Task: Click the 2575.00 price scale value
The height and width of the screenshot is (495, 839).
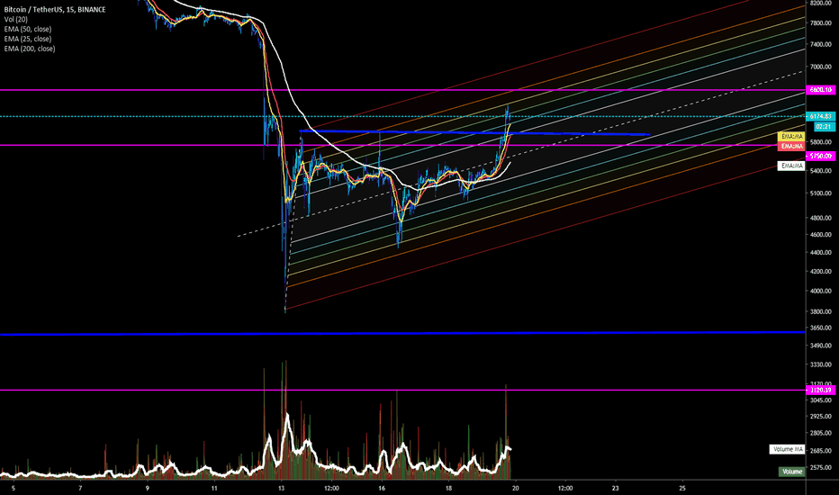Action: (821, 467)
